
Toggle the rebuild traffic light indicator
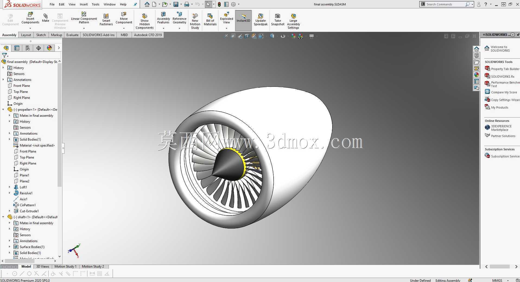coord(219,4)
